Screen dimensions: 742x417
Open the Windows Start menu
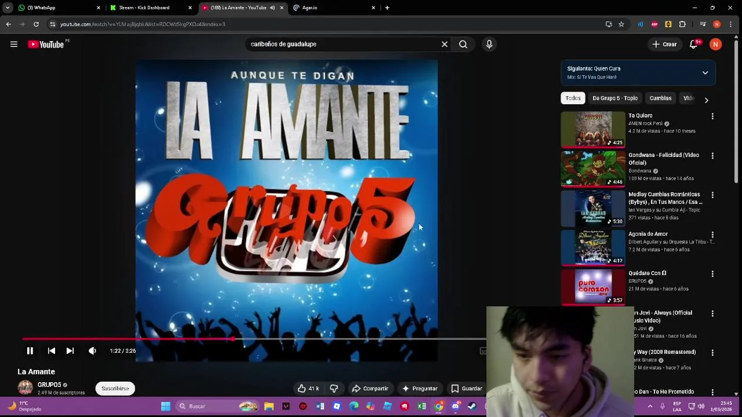tap(165, 406)
